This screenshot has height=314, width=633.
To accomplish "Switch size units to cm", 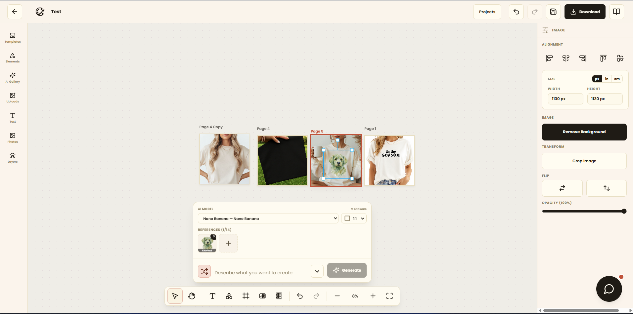I will pyautogui.click(x=617, y=79).
